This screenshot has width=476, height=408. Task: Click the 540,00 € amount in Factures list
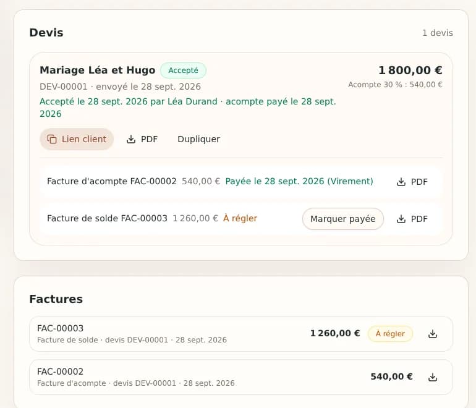point(391,376)
